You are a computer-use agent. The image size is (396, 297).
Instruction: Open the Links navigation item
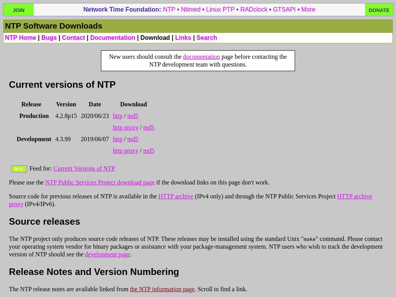tap(183, 38)
